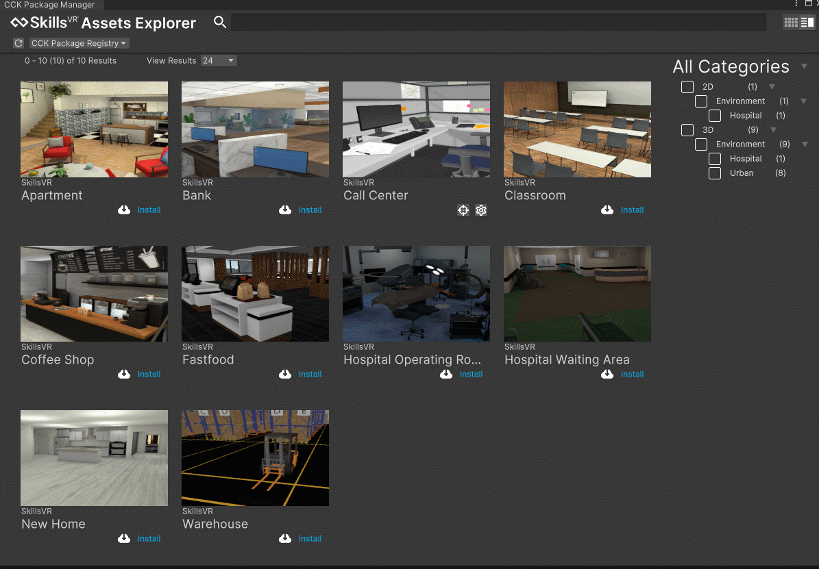This screenshot has width=819, height=569.
Task: Install the Bank package
Action: click(x=310, y=210)
